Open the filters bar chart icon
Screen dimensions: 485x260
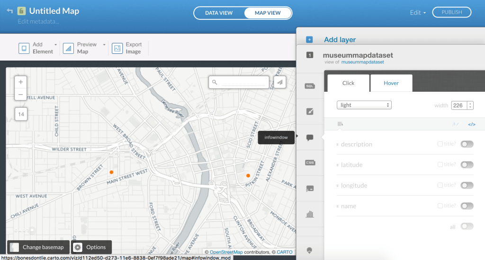click(310, 214)
